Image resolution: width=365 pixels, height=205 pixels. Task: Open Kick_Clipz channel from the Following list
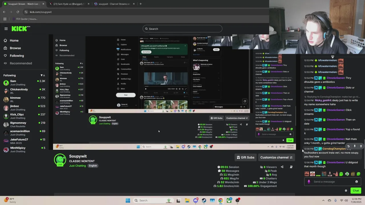24,116
